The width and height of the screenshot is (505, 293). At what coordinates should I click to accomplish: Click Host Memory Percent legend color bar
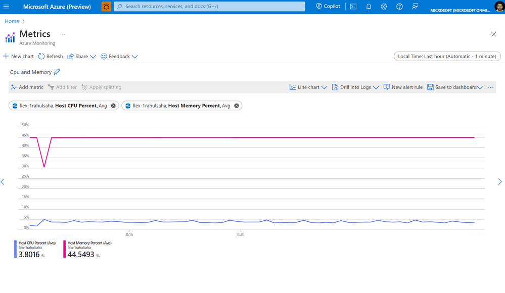coord(64,249)
